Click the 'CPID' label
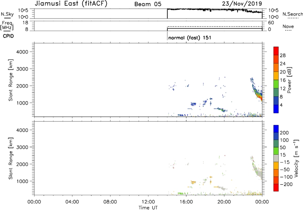The image size is (303, 210). [x=8, y=36]
